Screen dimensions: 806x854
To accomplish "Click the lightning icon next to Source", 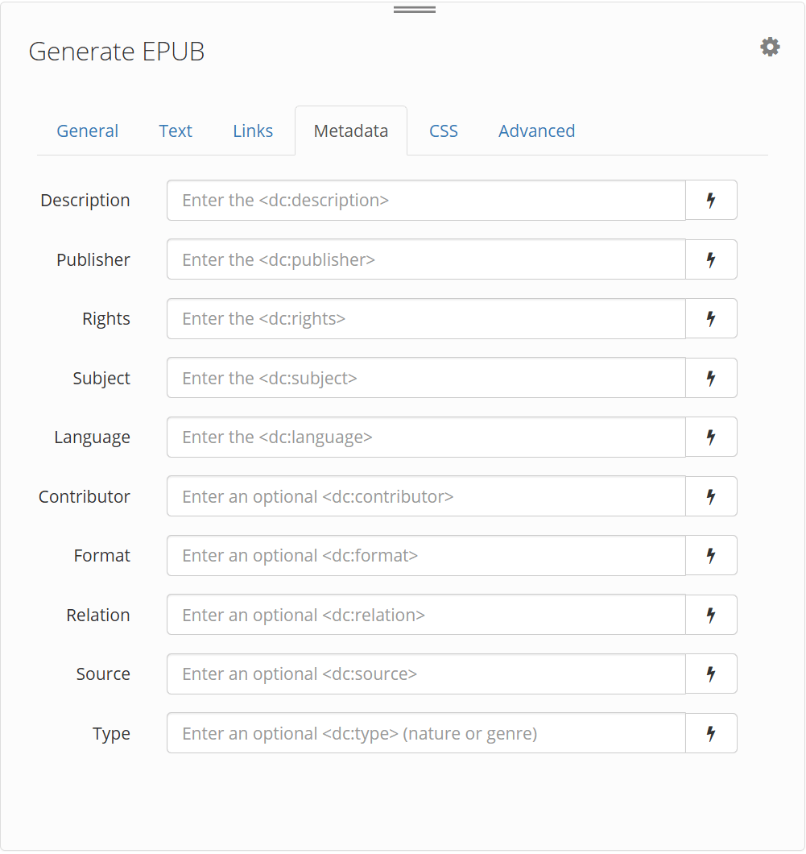I will [711, 674].
